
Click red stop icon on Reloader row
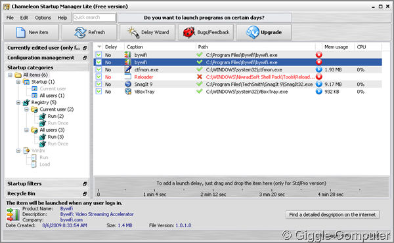point(319,77)
